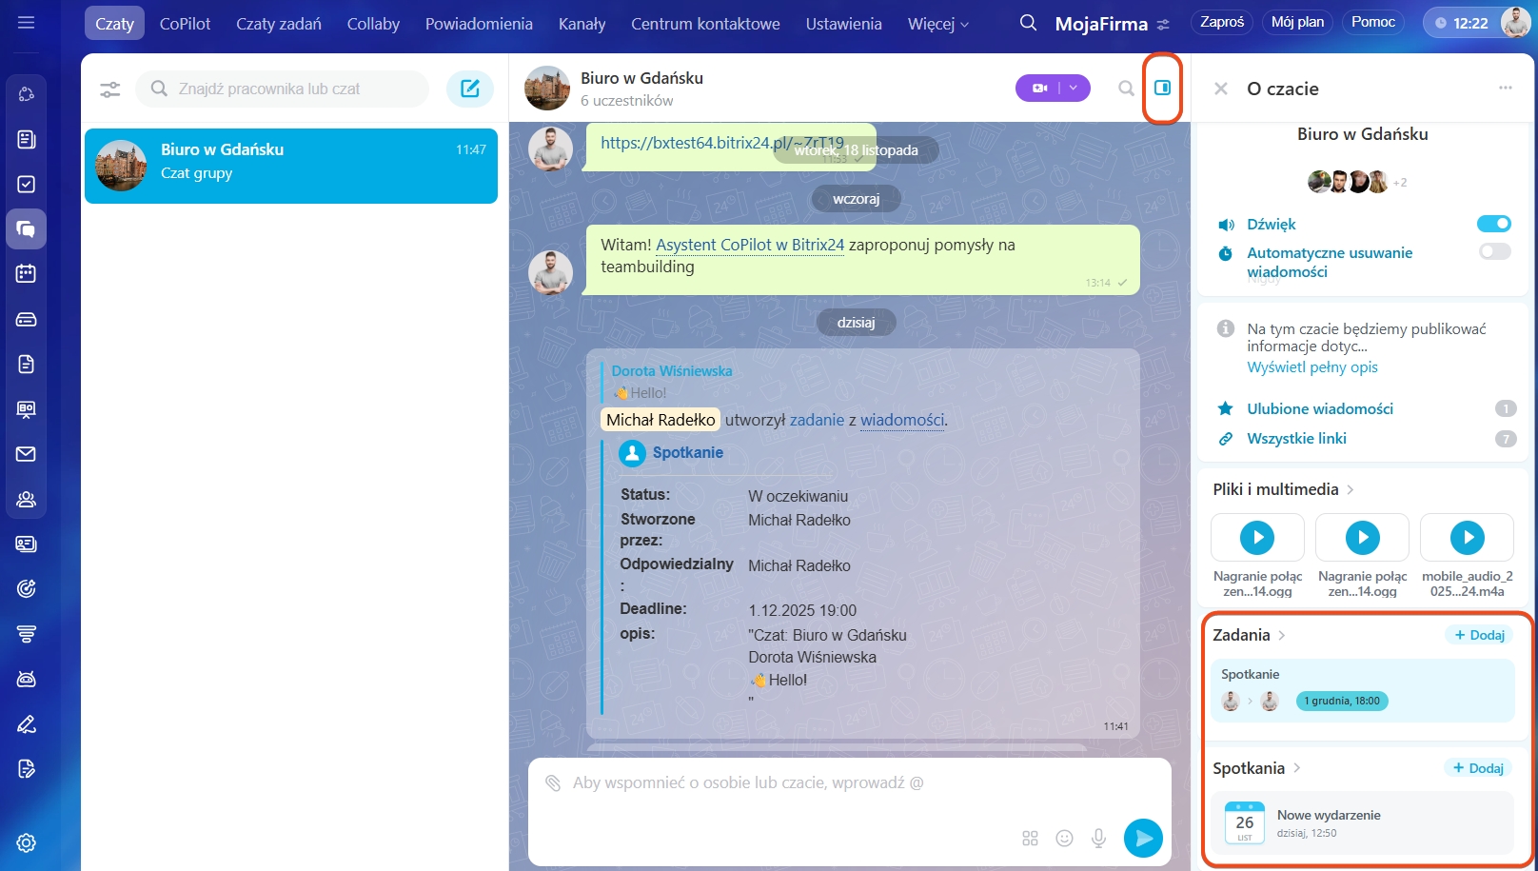Add a meeting with Dodaj in Spotkania
Screen dimensions: 1538x871
(1478, 768)
